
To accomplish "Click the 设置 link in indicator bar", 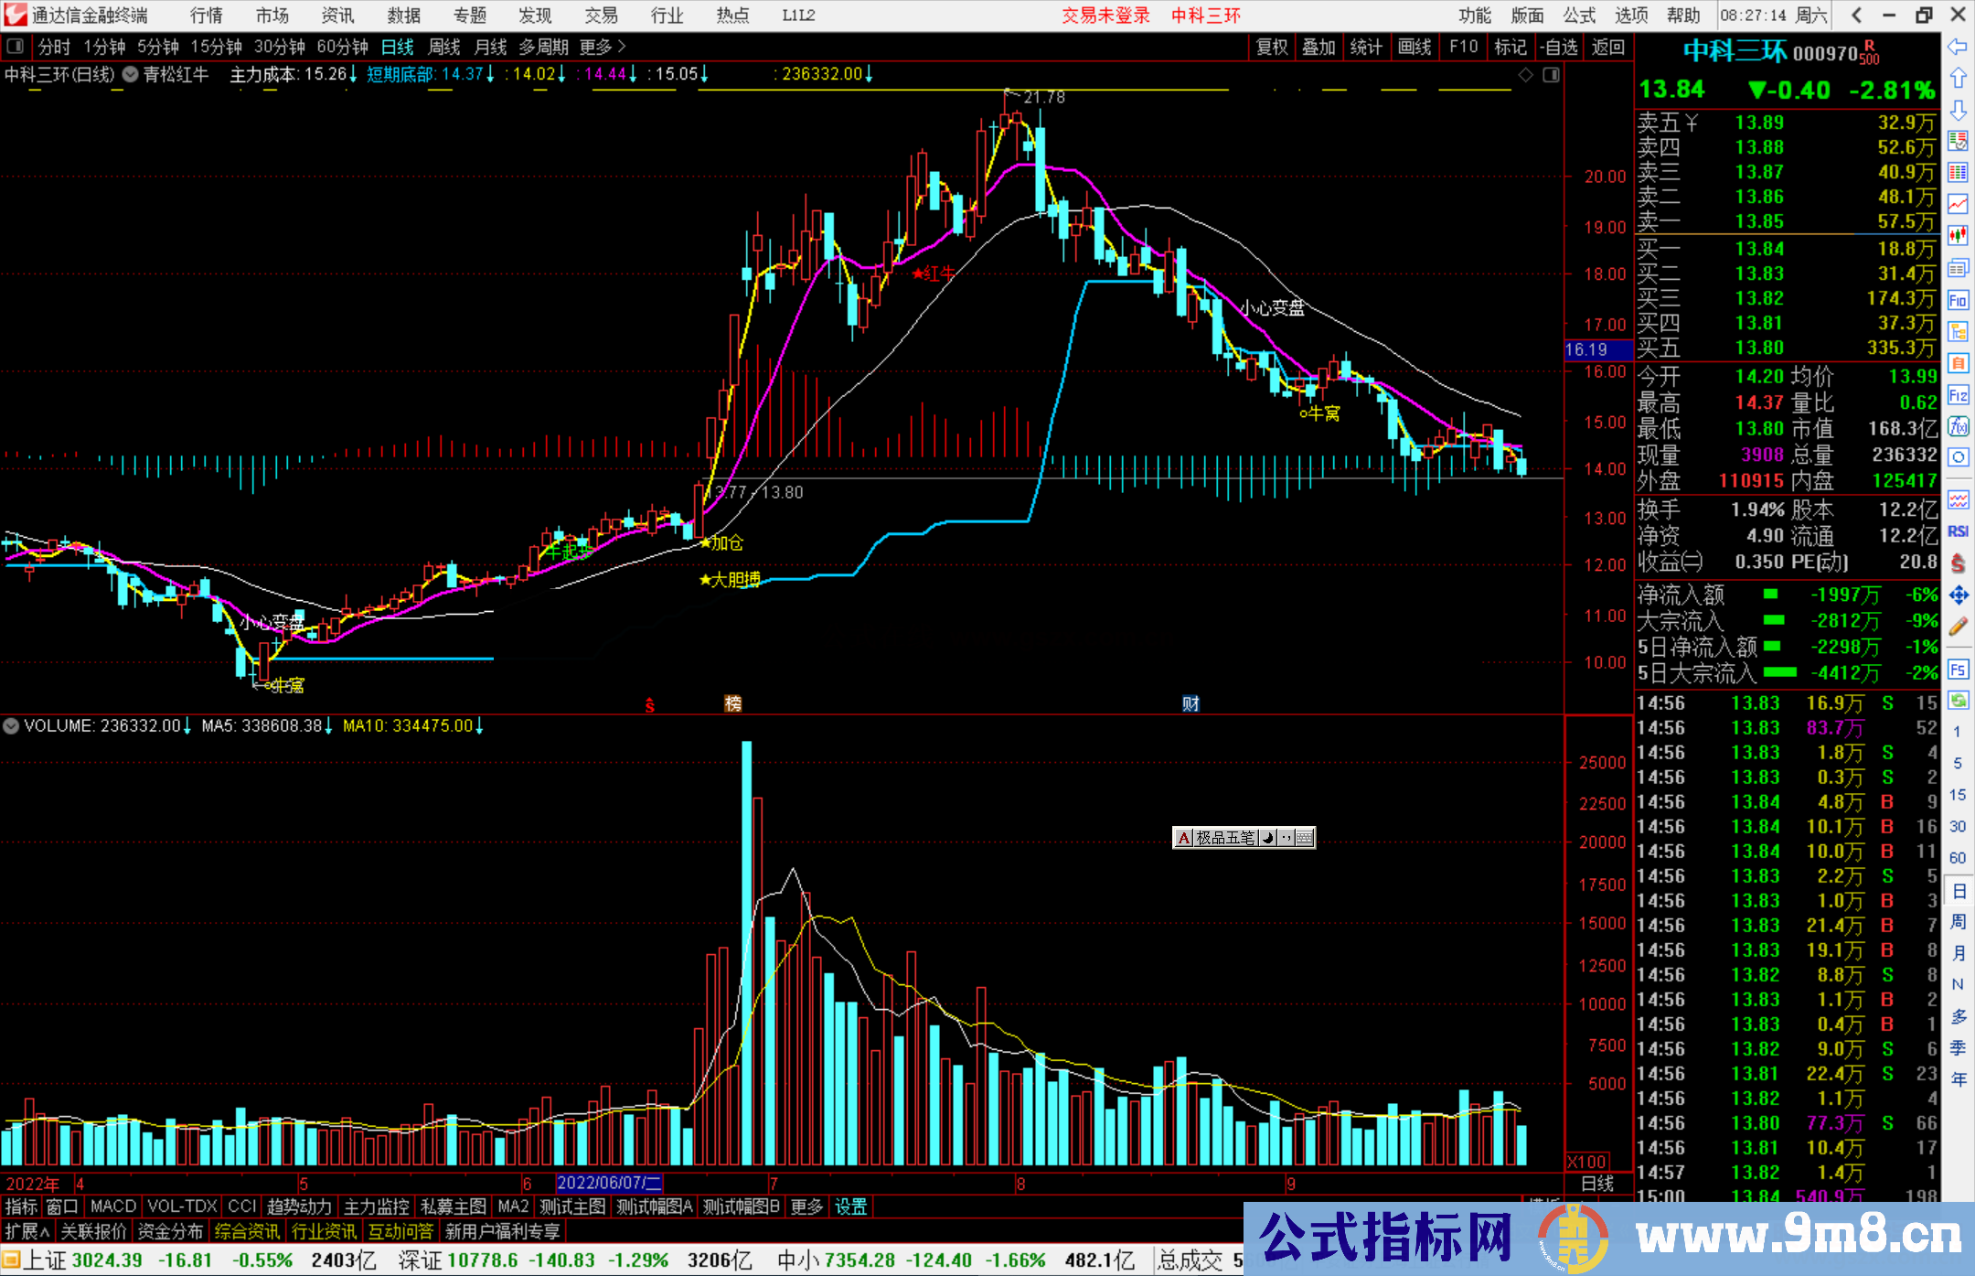I will coord(850,1206).
